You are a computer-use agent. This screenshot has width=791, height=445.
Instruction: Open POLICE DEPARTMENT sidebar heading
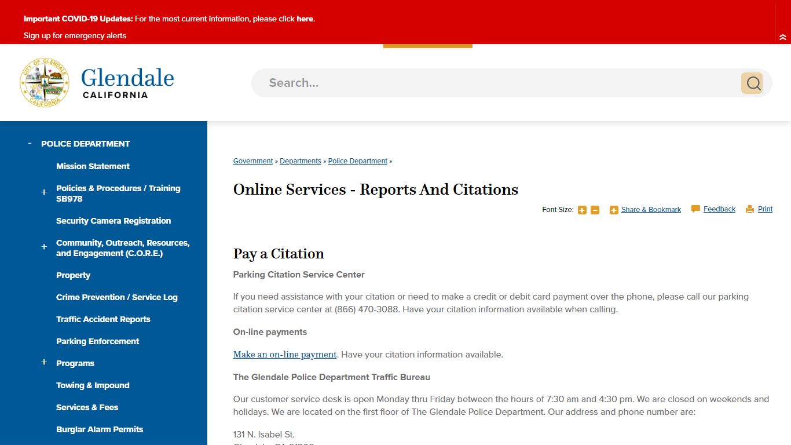coord(86,144)
